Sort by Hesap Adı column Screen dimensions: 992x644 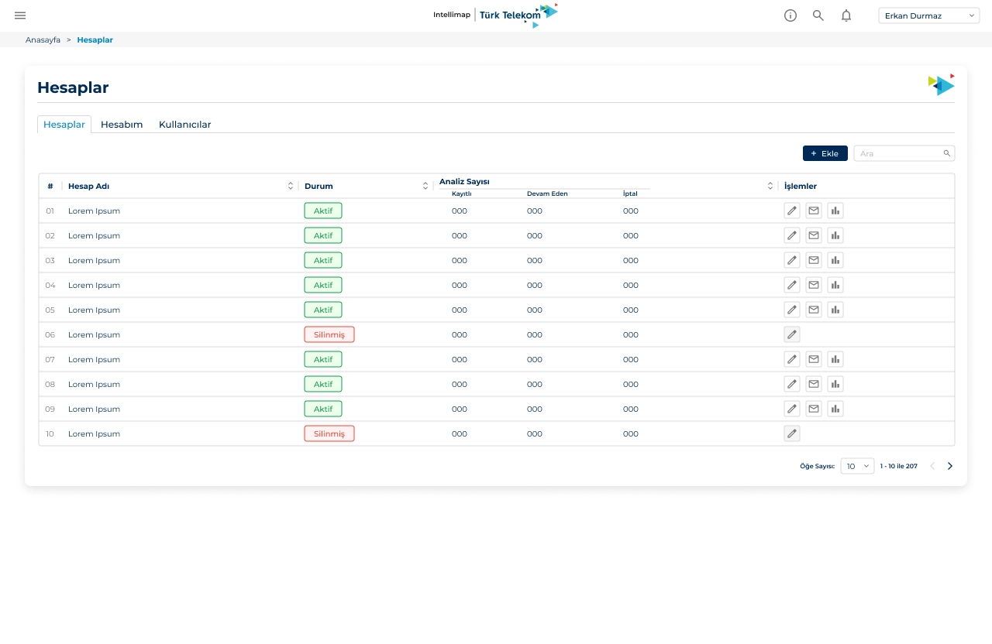pos(291,186)
